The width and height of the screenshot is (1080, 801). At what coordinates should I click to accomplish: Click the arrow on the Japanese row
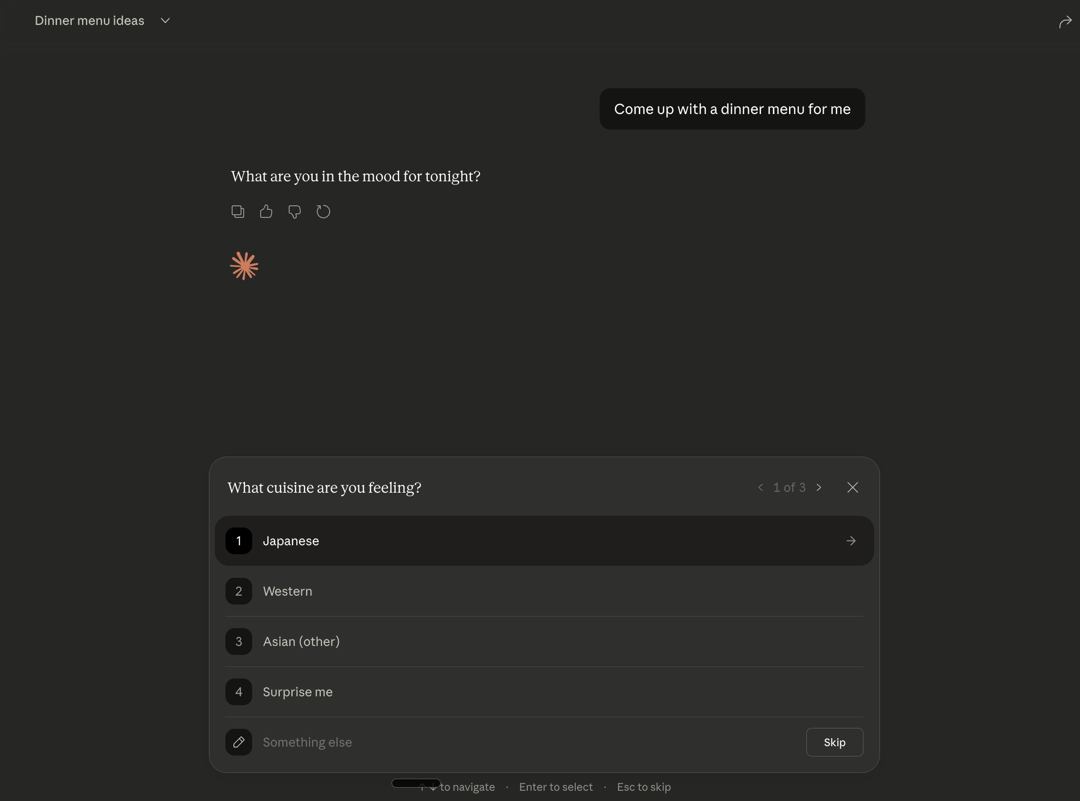851,541
